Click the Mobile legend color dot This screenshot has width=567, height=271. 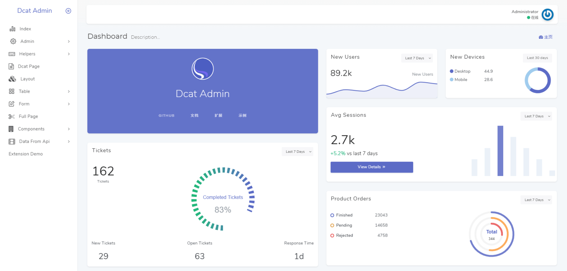point(452,80)
